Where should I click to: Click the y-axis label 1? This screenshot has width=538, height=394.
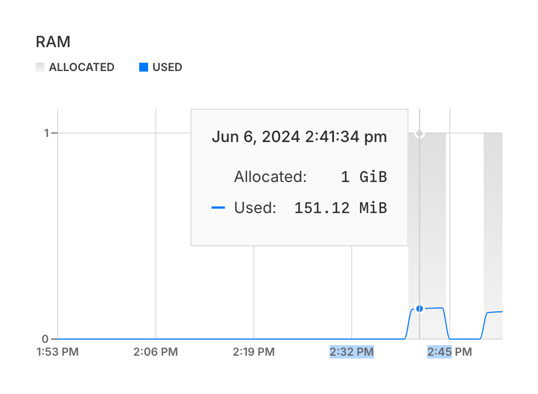(x=47, y=133)
